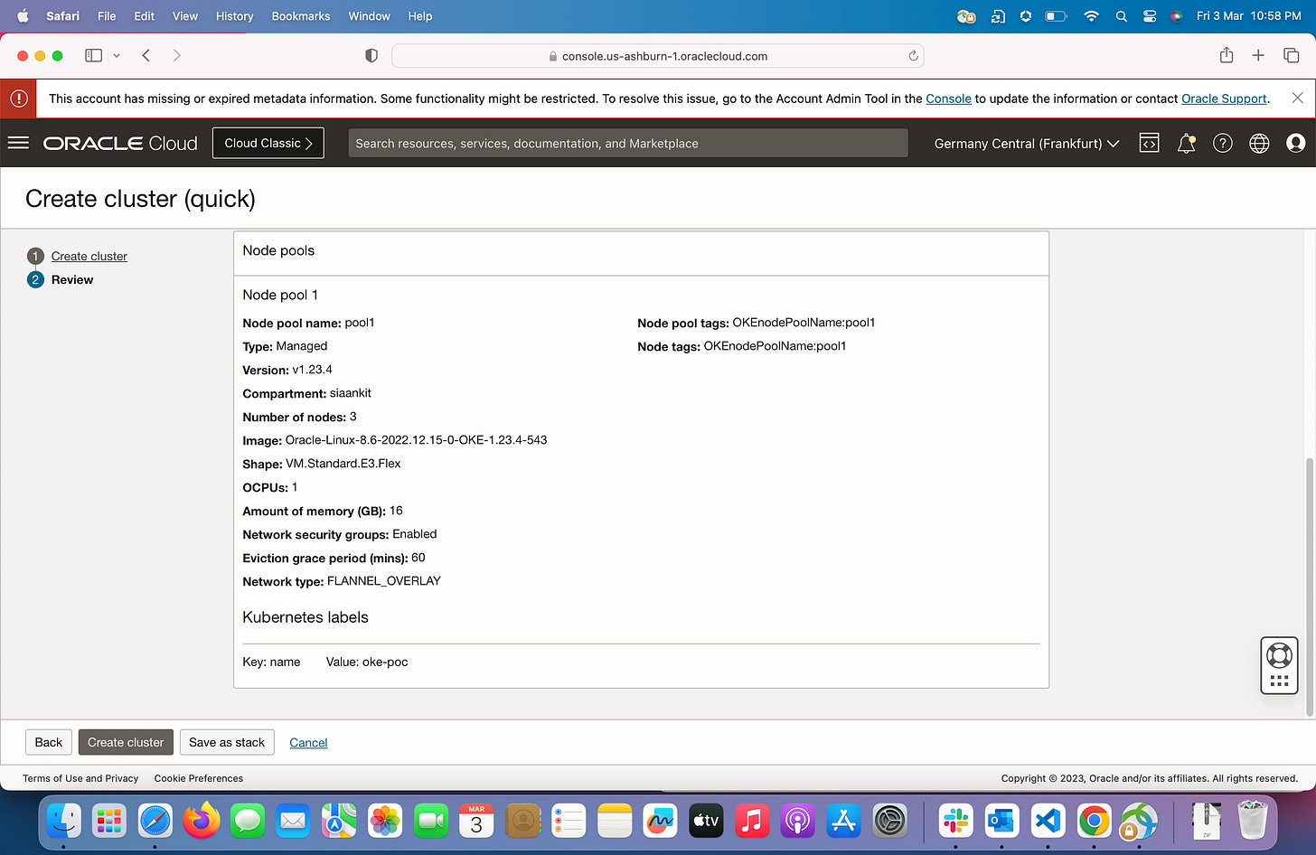Open Terms of Use and Privacy
1316x855 pixels.
(x=80, y=778)
